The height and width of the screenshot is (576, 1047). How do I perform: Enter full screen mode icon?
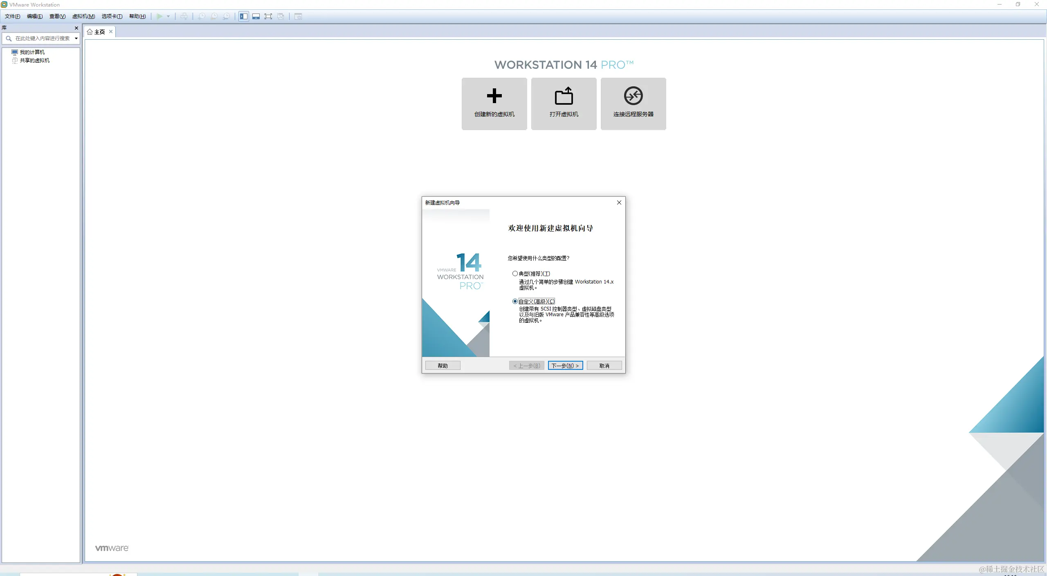(x=268, y=16)
